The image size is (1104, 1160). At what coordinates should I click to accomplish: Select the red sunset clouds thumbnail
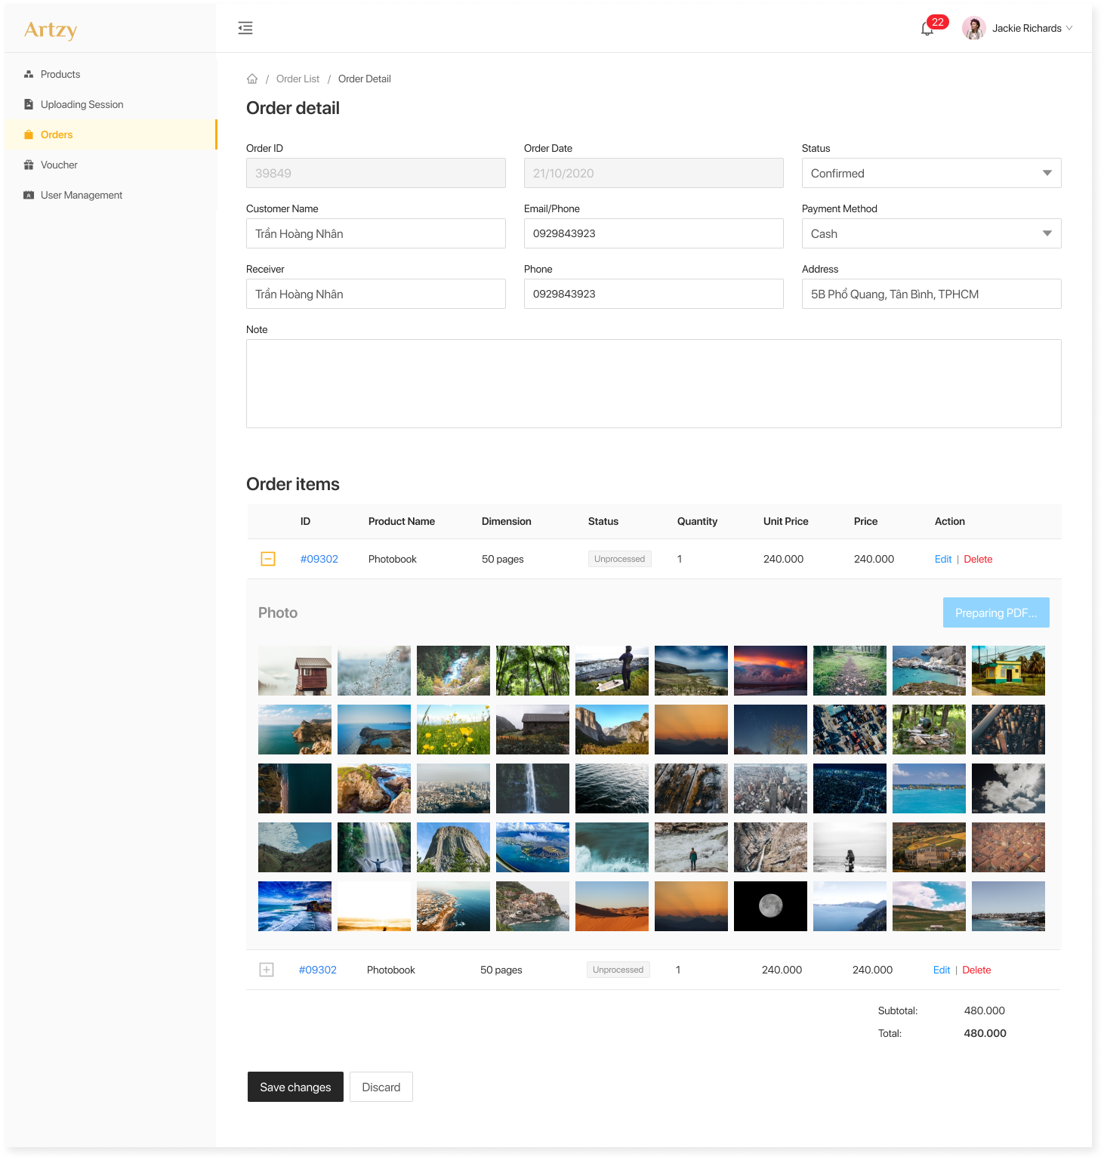point(770,671)
